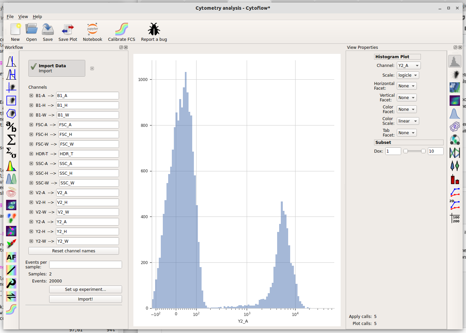The height and width of the screenshot is (333, 466).
Task: Select the Histogram view icon
Action: pyautogui.click(x=455, y=61)
